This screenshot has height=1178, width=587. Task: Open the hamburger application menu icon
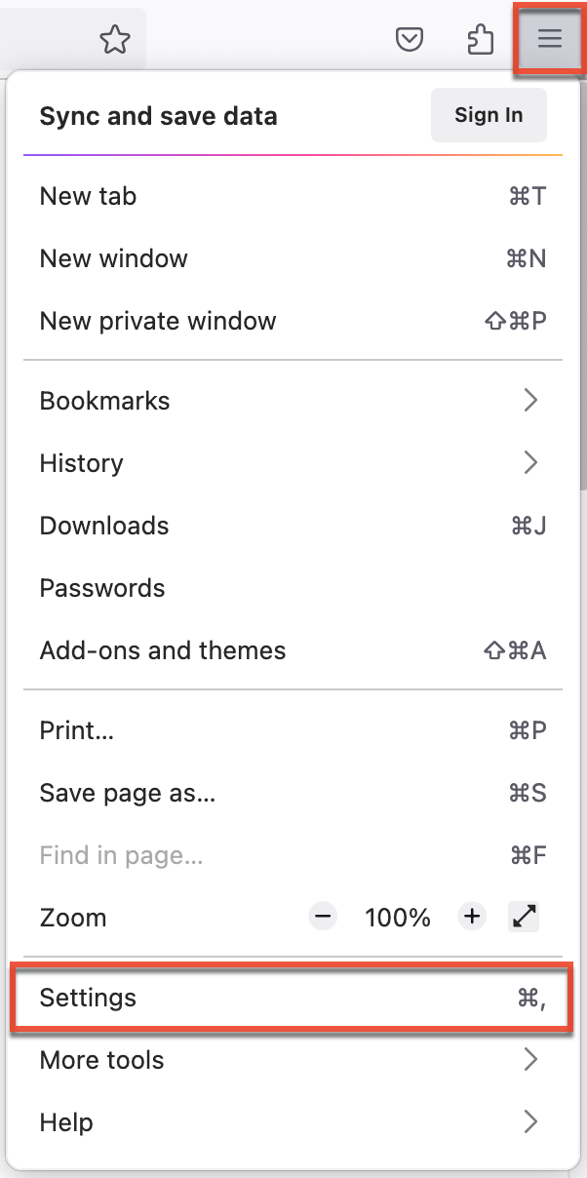pos(549,40)
